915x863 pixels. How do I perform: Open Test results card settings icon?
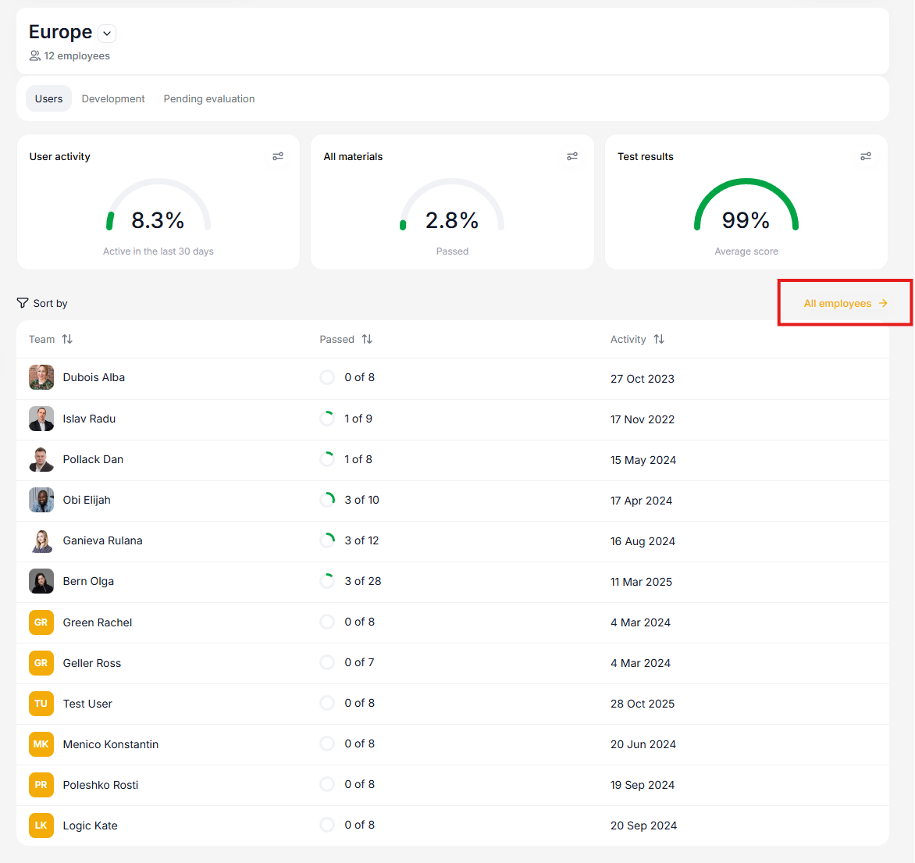(x=866, y=156)
